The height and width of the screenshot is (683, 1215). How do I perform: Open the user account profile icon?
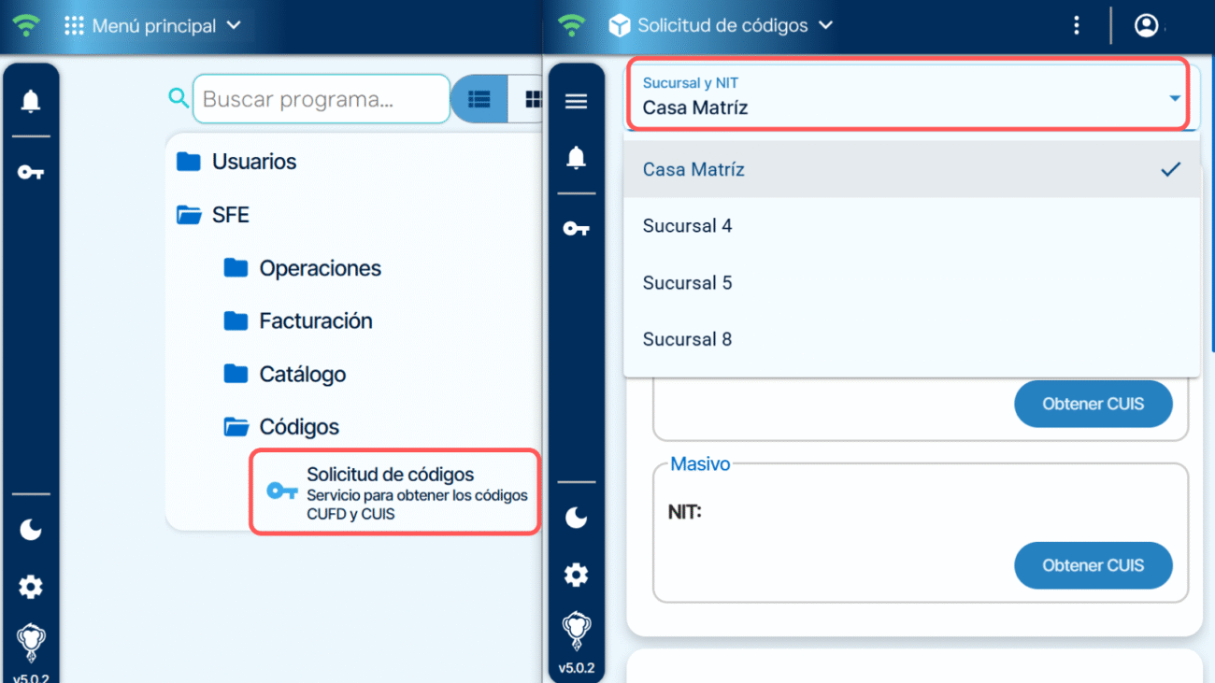1146,25
